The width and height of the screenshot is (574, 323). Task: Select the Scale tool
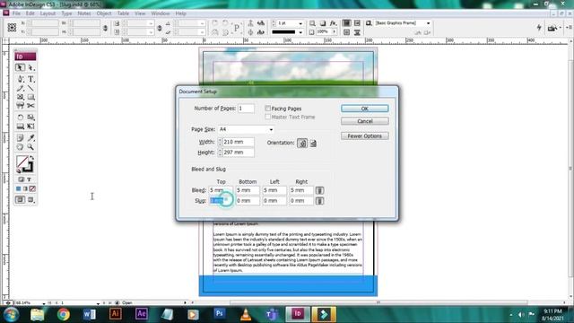30,118
